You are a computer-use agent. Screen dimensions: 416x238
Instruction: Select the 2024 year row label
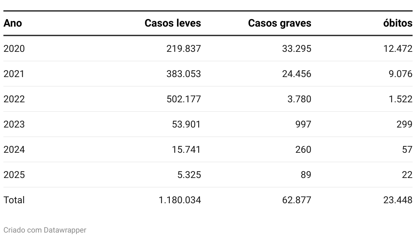(x=14, y=150)
